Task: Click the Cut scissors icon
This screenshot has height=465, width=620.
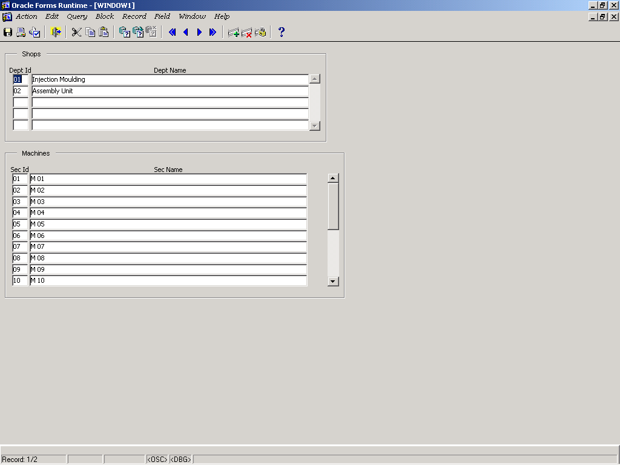Action: (76, 32)
